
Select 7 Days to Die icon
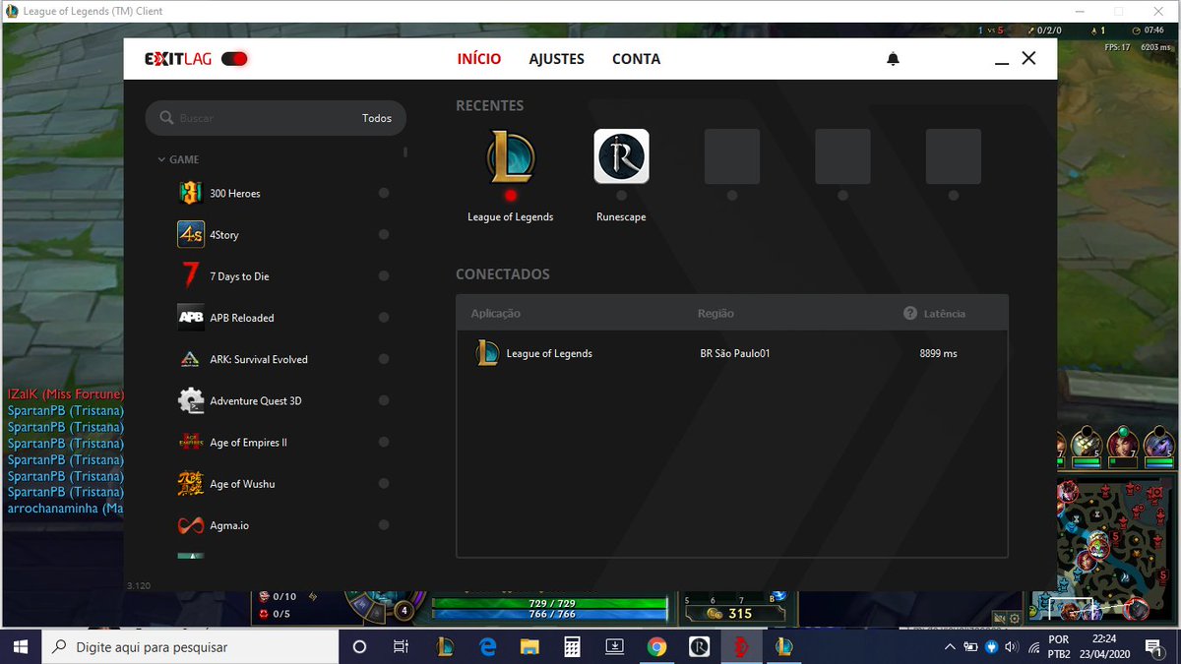point(191,276)
